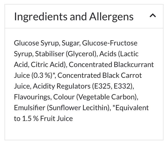Collapse the section with the chevron arrow
The image size is (168, 143).
click(153, 16)
